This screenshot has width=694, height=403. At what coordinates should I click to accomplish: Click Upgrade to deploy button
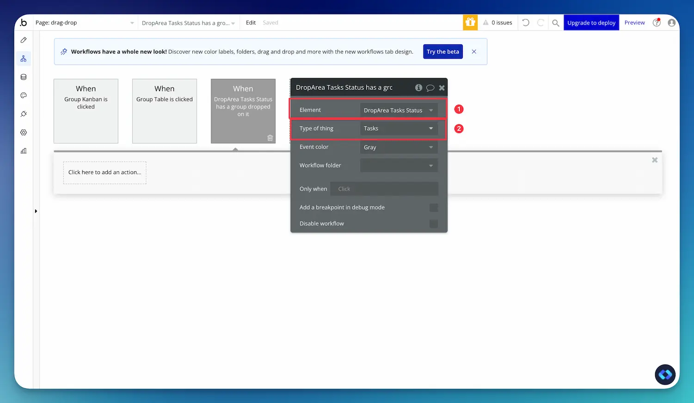click(x=591, y=23)
